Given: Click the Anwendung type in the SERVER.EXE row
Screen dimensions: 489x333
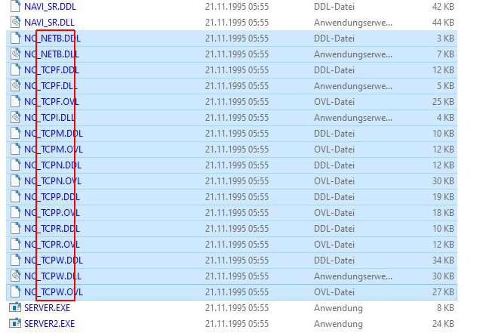Looking at the screenshot, I should [x=338, y=308].
